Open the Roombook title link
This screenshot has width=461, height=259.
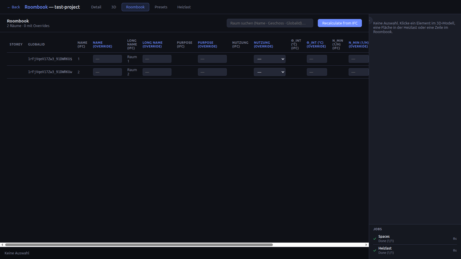tap(36, 7)
